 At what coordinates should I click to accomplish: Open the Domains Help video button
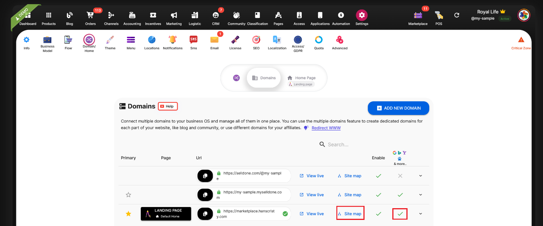pyautogui.click(x=168, y=106)
